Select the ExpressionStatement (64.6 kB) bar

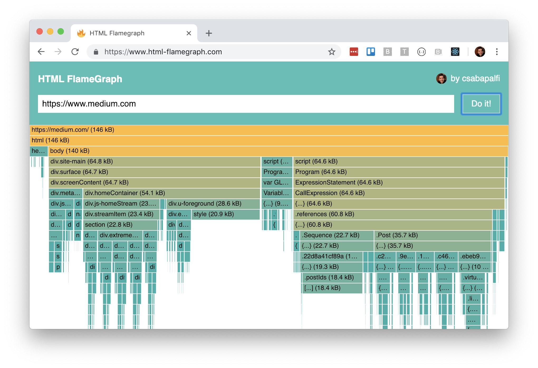tap(399, 183)
